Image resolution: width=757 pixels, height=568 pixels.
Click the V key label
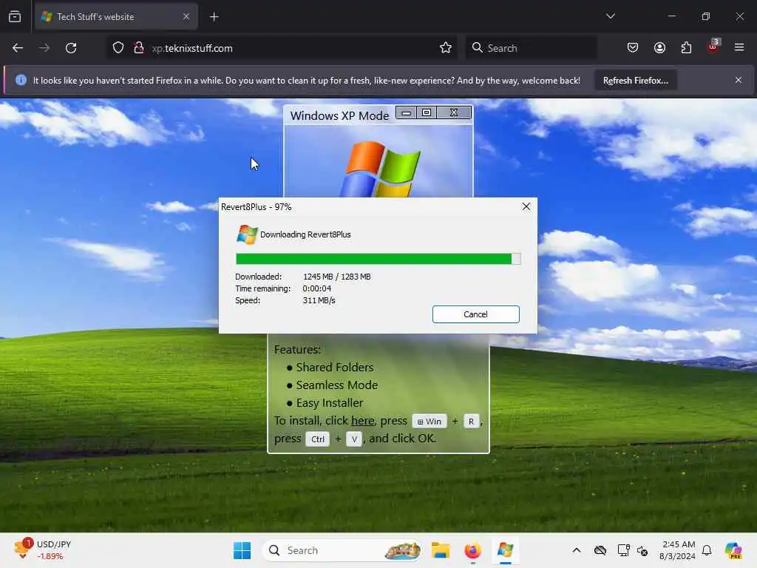354,439
